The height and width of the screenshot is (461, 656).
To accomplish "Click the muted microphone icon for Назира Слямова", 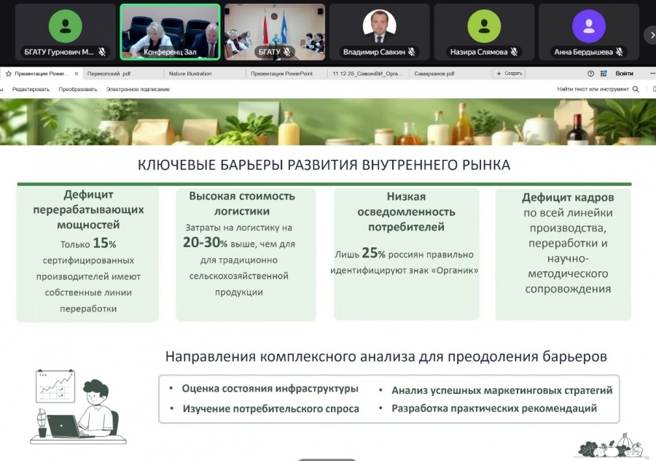I will [x=514, y=53].
